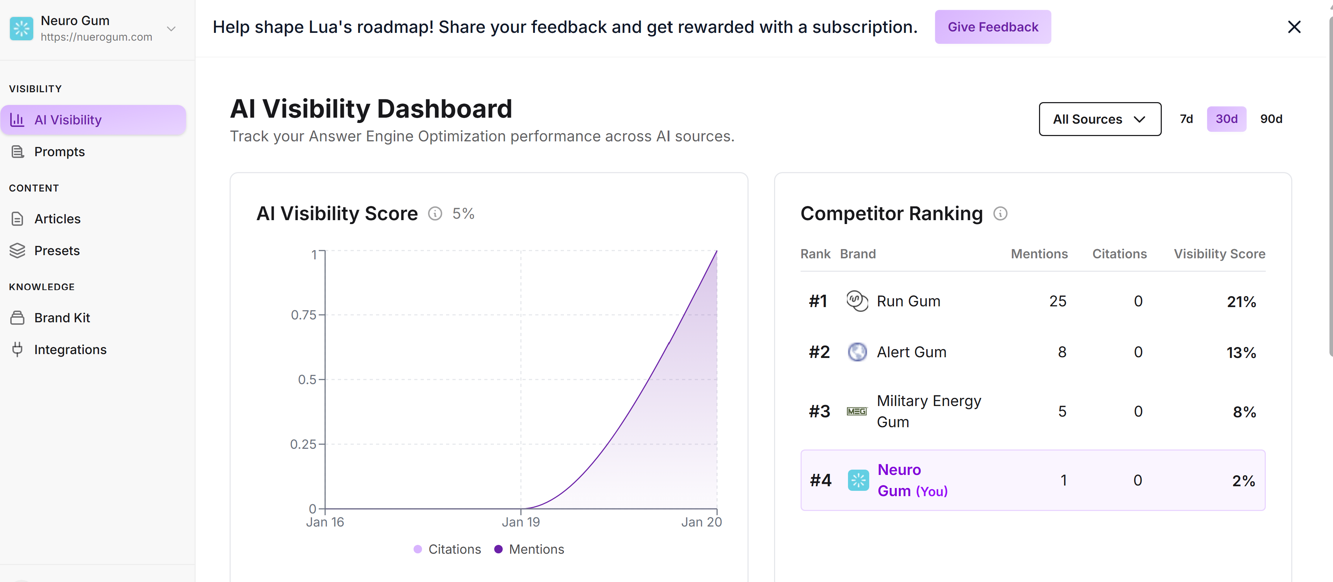The width and height of the screenshot is (1333, 582).
Task: Click the Prompts document icon
Action: point(17,152)
